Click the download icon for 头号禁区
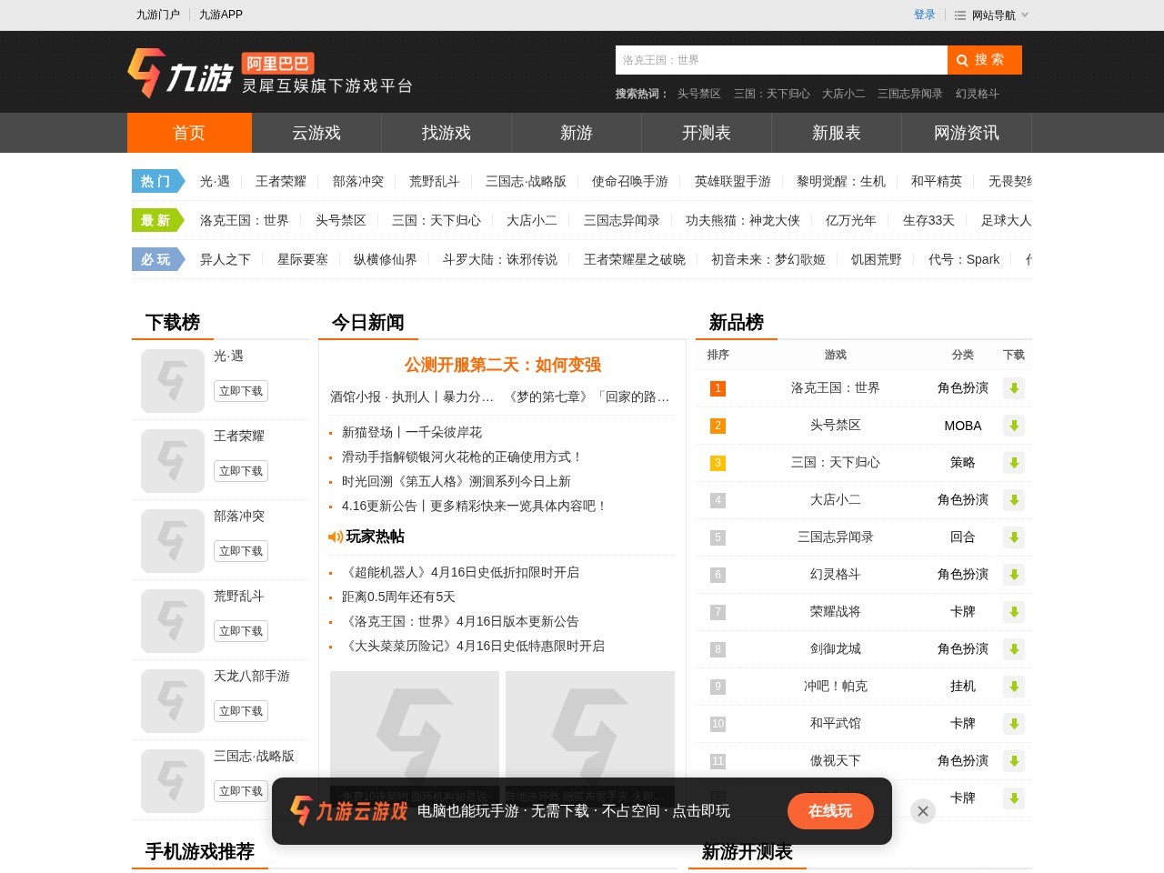1164x873 pixels. 1014,426
